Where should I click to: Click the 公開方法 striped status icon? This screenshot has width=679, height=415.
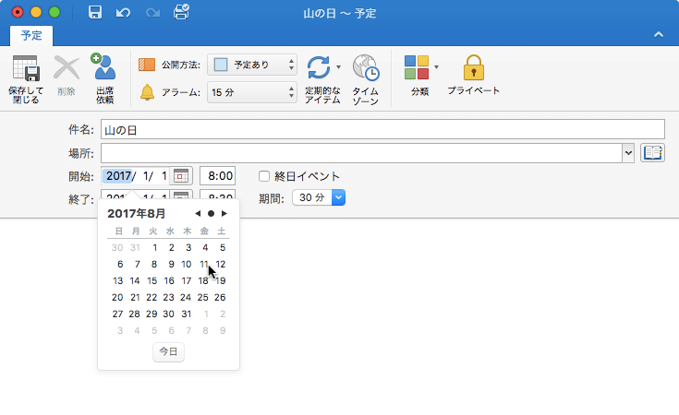pos(147,65)
